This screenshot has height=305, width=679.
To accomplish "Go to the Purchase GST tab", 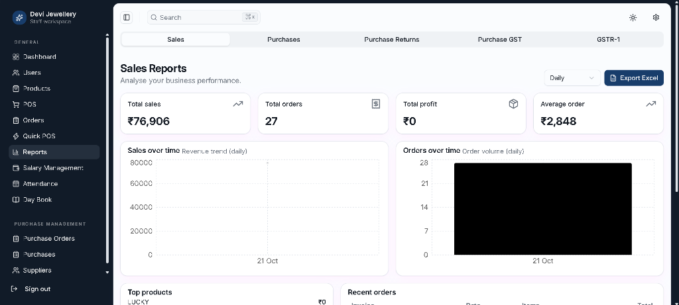I will click(500, 39).
